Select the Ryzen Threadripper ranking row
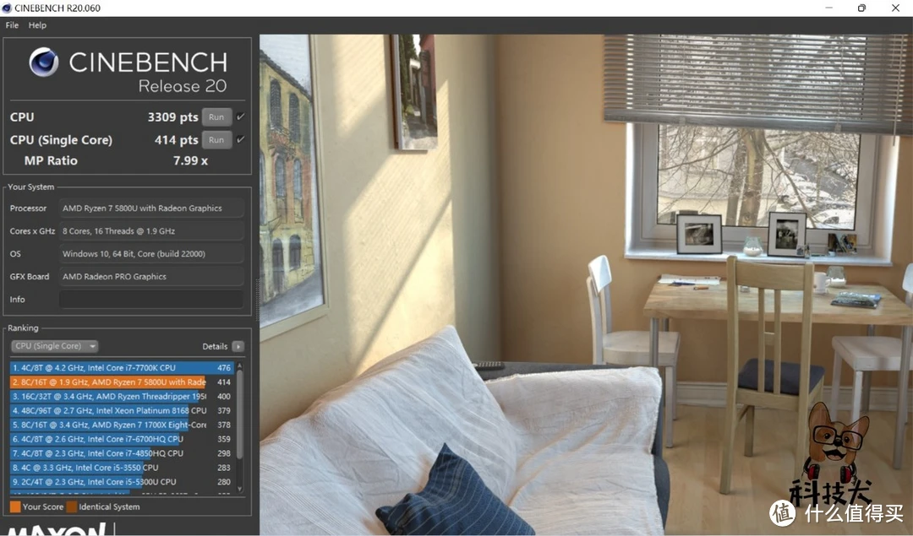 122,397
